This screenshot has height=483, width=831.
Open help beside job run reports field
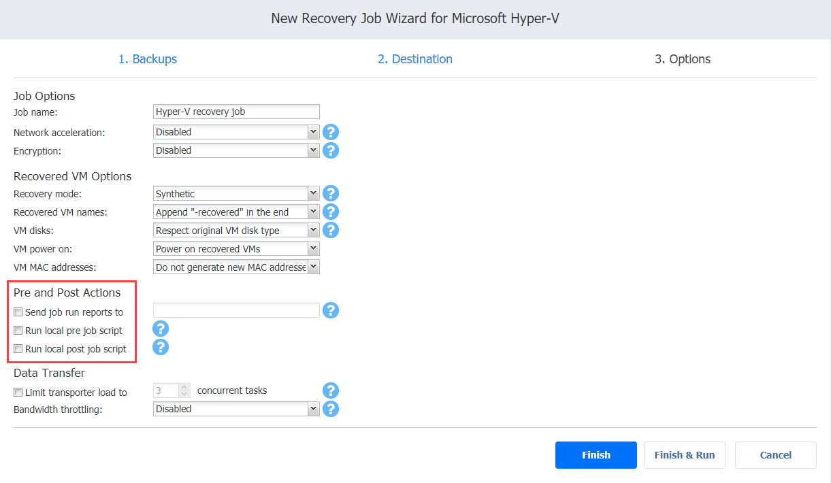click(x=331, y=310)
